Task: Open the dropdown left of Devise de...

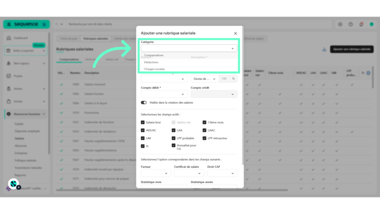Action: [164, 79]
